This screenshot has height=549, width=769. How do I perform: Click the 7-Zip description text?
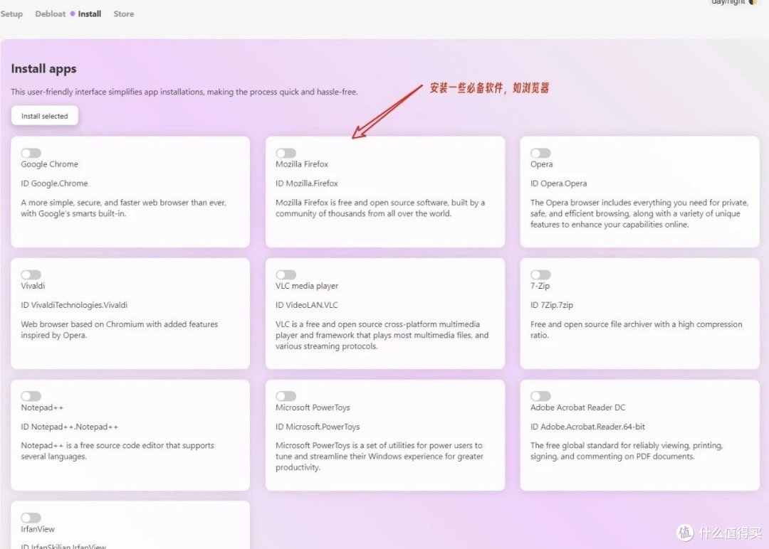pos(636,329)
